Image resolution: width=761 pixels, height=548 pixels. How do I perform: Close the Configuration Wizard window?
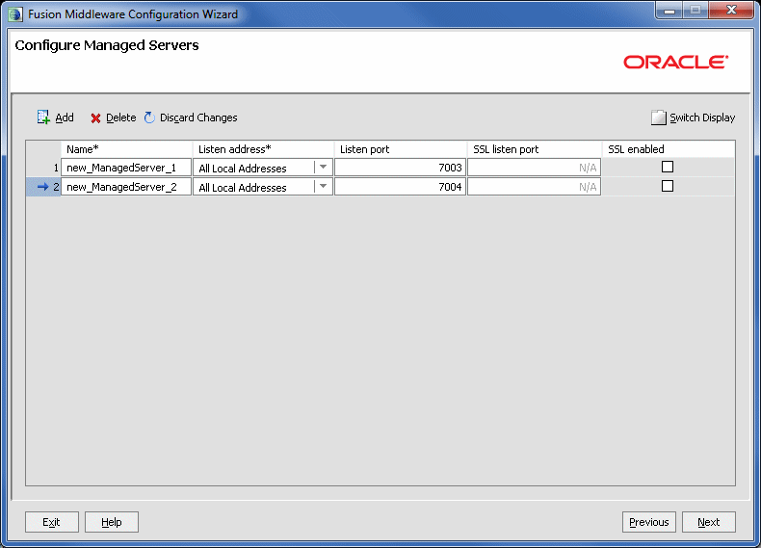(x=732, y=10)
